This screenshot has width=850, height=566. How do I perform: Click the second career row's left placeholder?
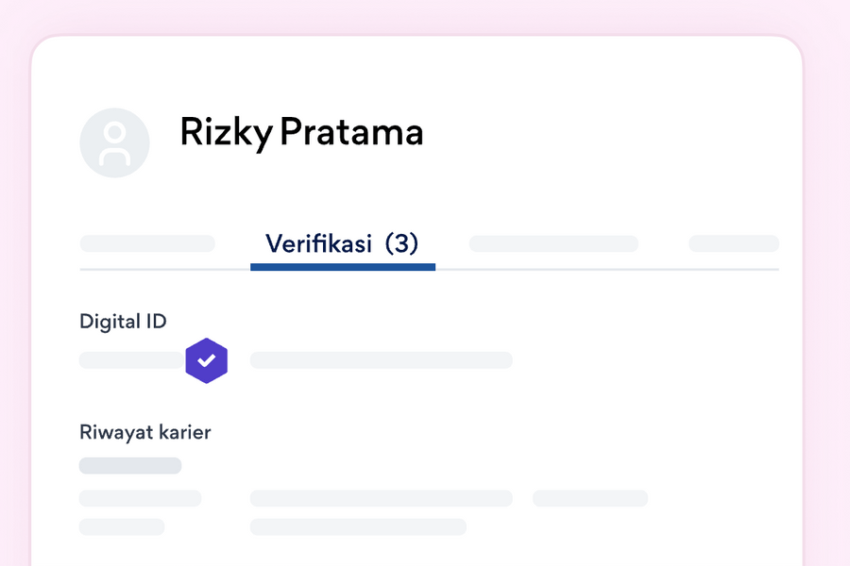pyautogui.click(x=122, y=526)
